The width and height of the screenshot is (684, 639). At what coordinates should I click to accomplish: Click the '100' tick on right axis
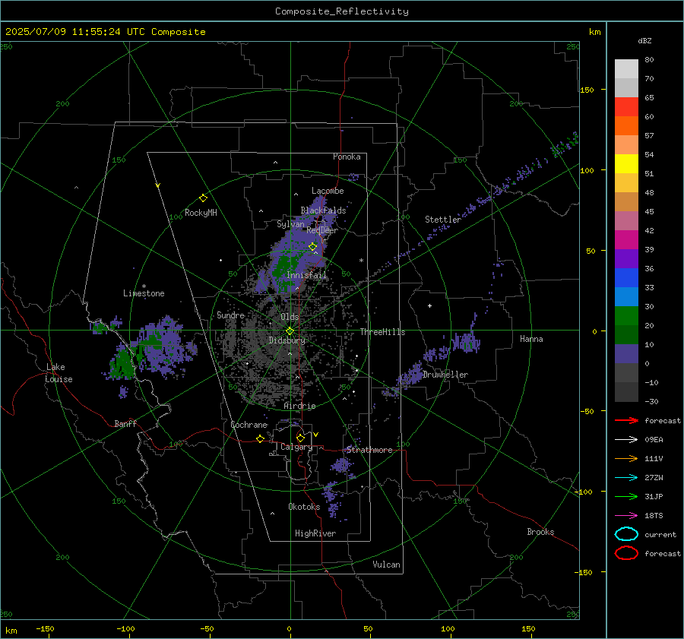pyautogui.click(x=587, y=170)
